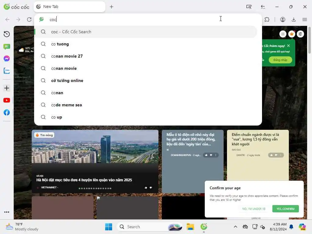Like the electric car article

coord(206,155)
